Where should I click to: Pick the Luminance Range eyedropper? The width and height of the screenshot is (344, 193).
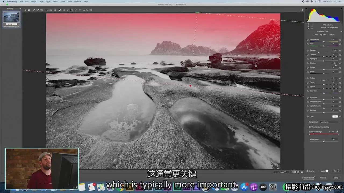(337, 132)
